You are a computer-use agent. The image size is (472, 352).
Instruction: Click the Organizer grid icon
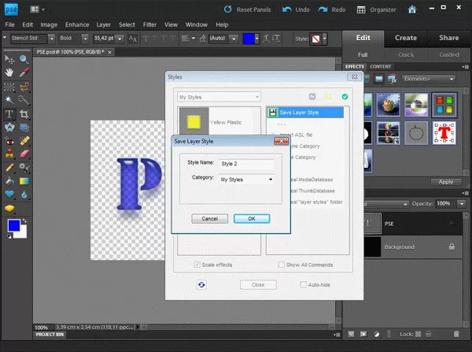[360, 11]
